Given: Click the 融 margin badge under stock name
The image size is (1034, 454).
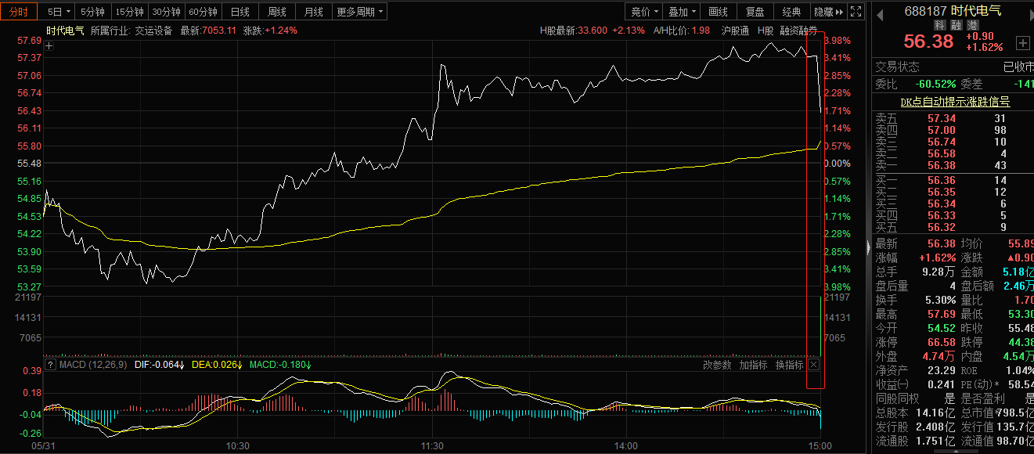Looking at the screenshot, I should 956,25.
